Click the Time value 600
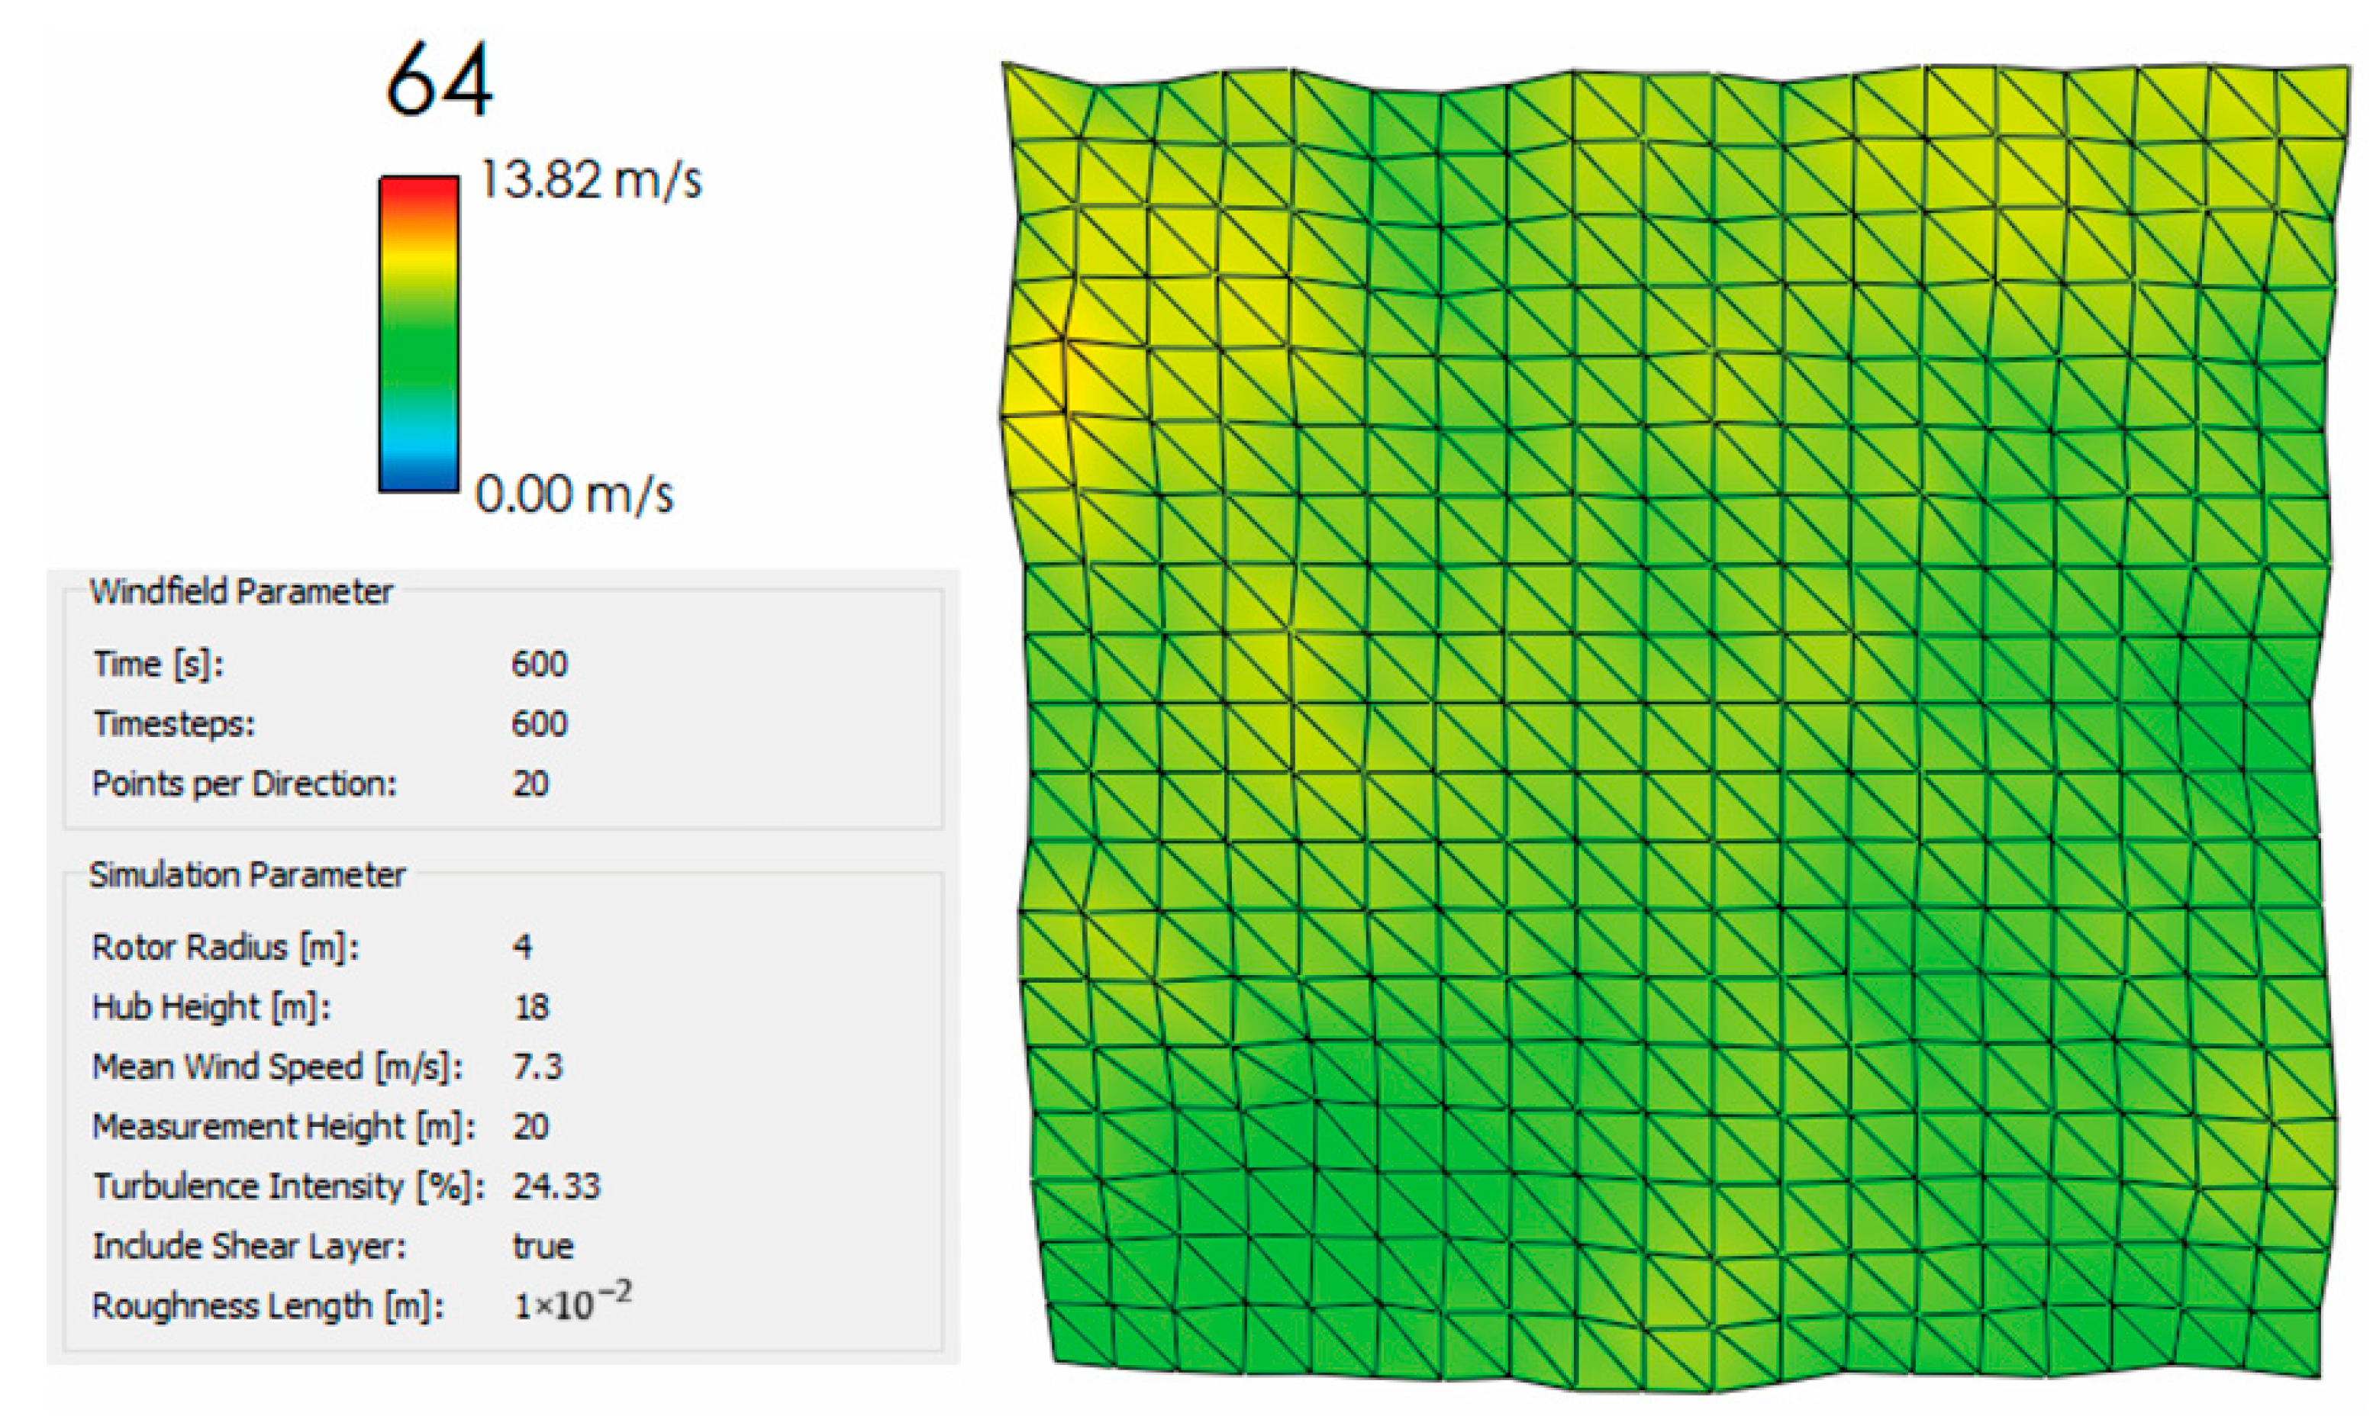This screenshot has width=2373, height=1426. click(539, 664)
